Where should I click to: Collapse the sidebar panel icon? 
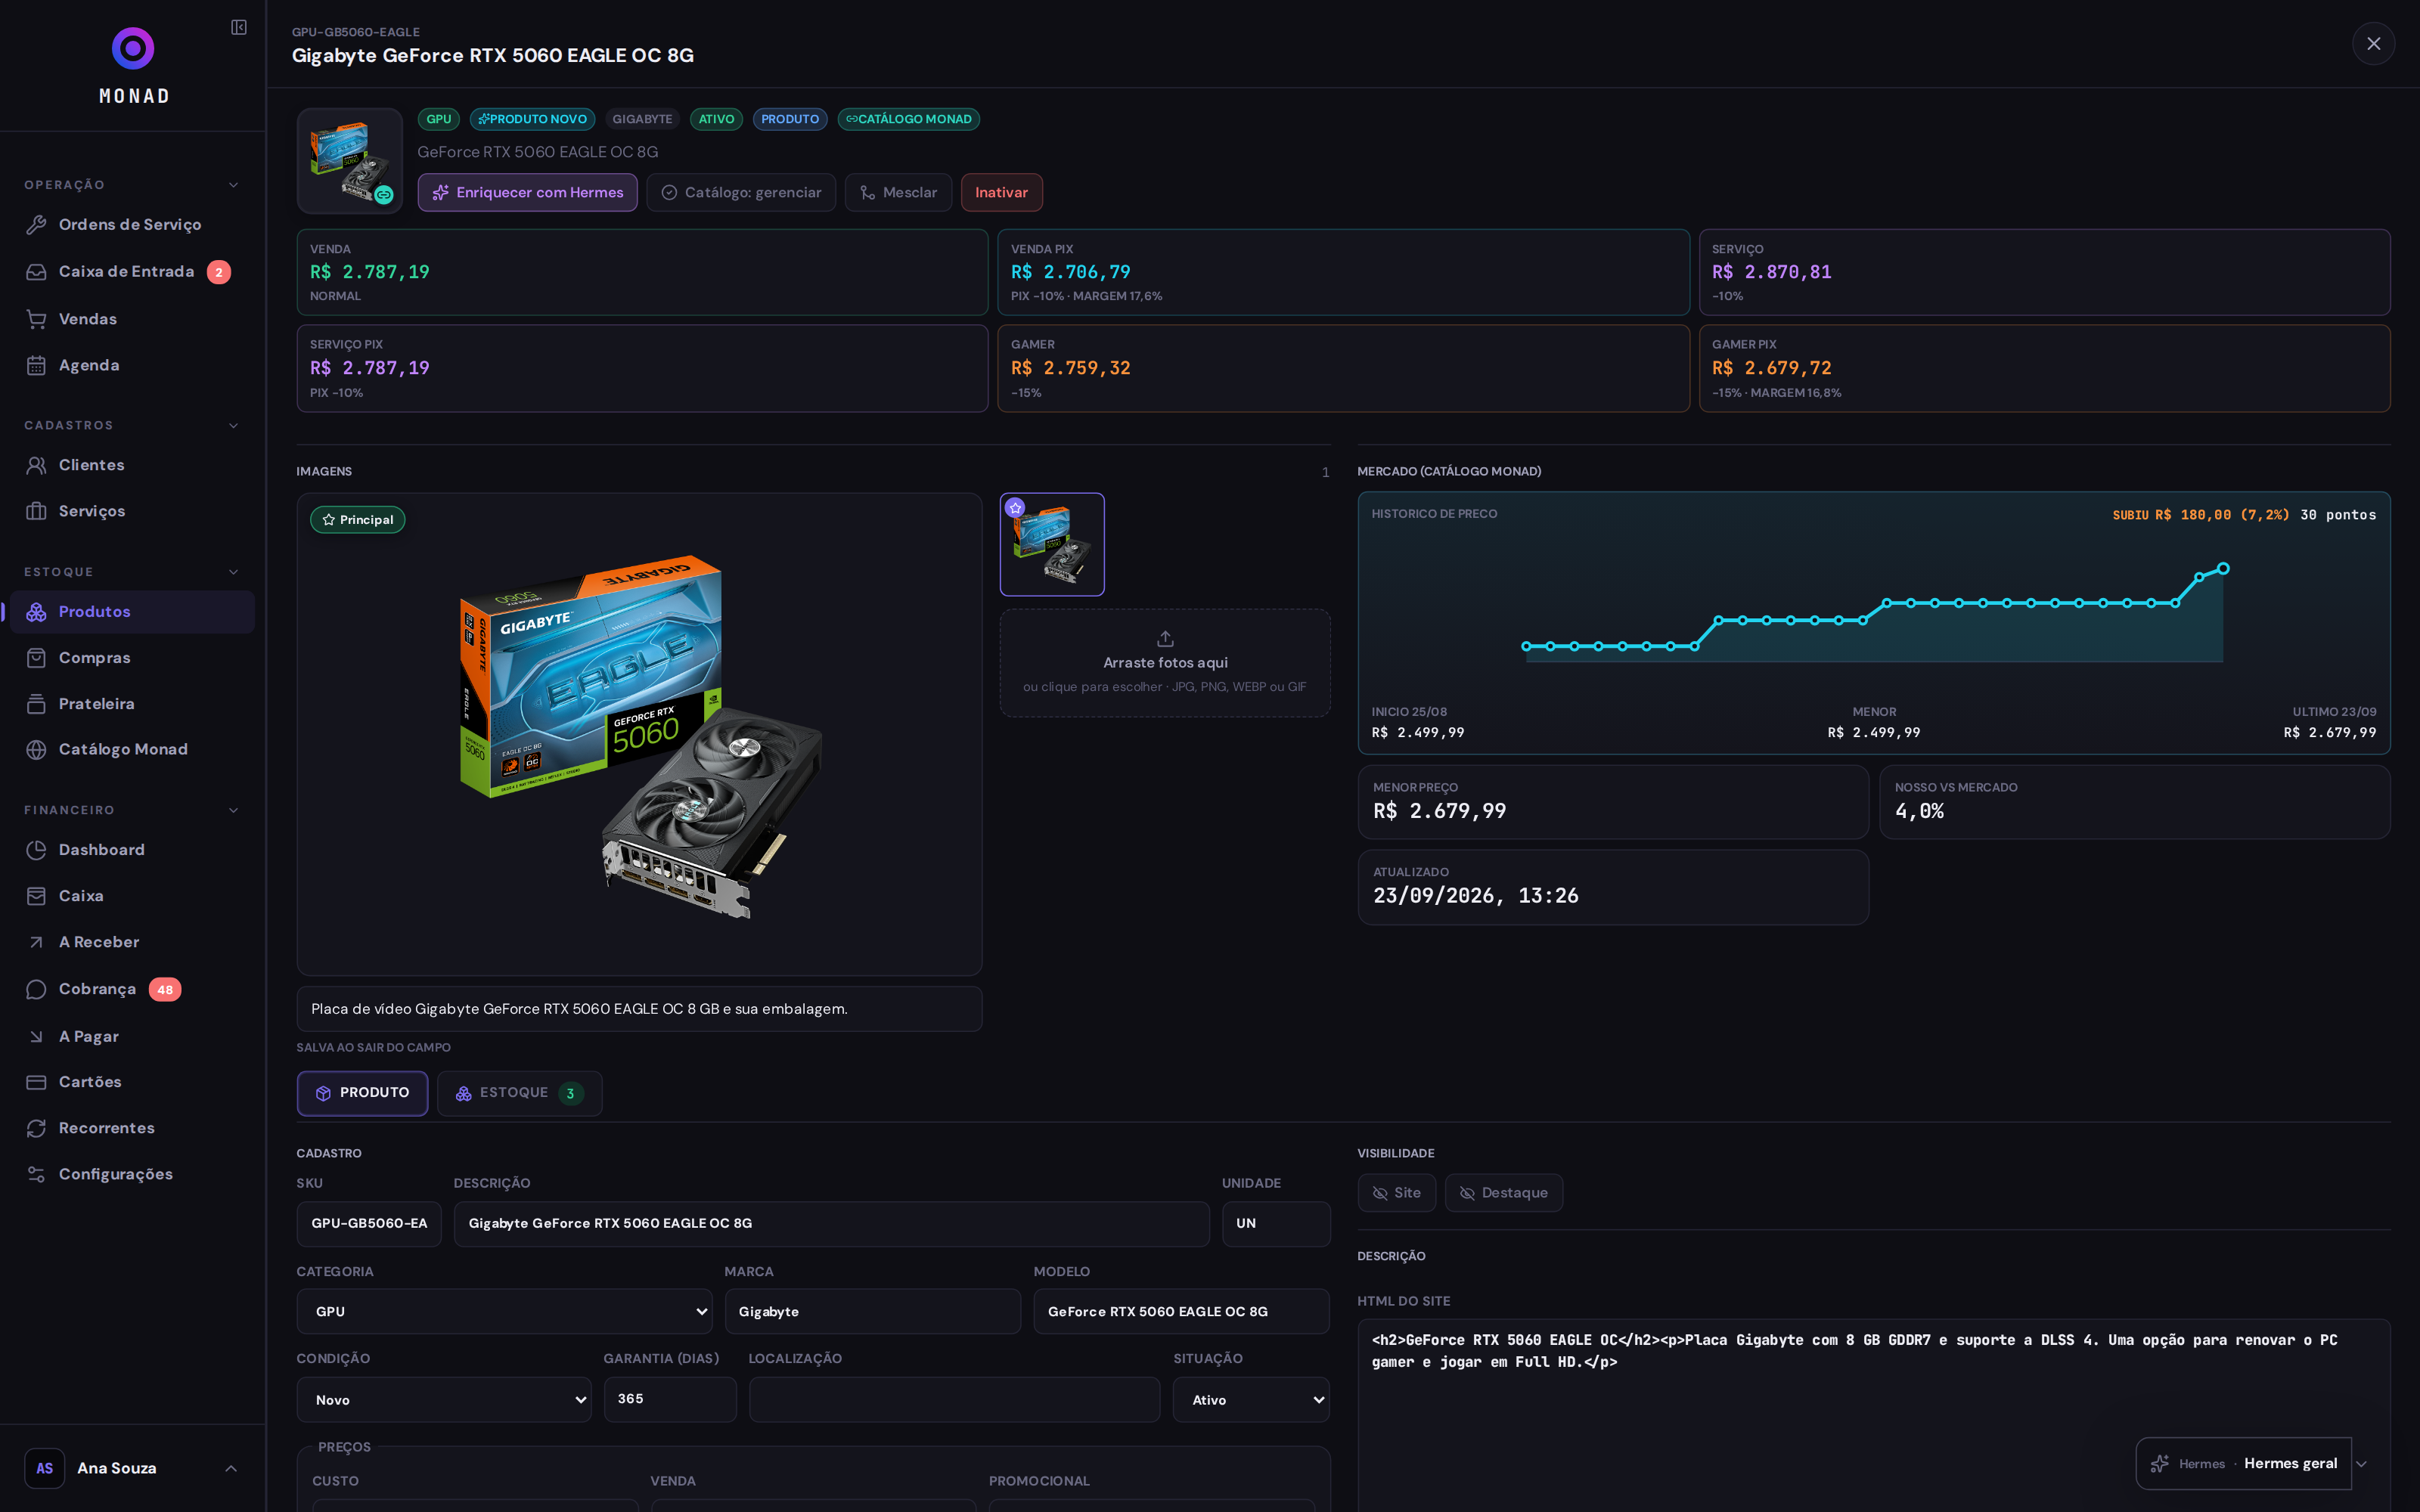pos(238,27)
